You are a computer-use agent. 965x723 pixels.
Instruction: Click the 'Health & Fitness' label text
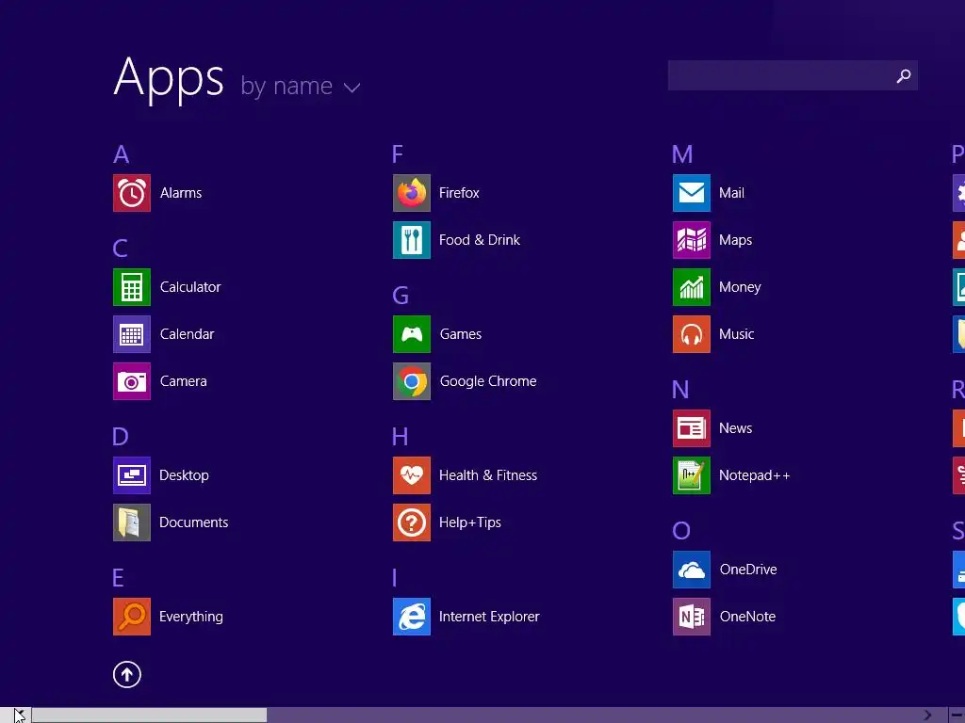(x=489, y=475)
